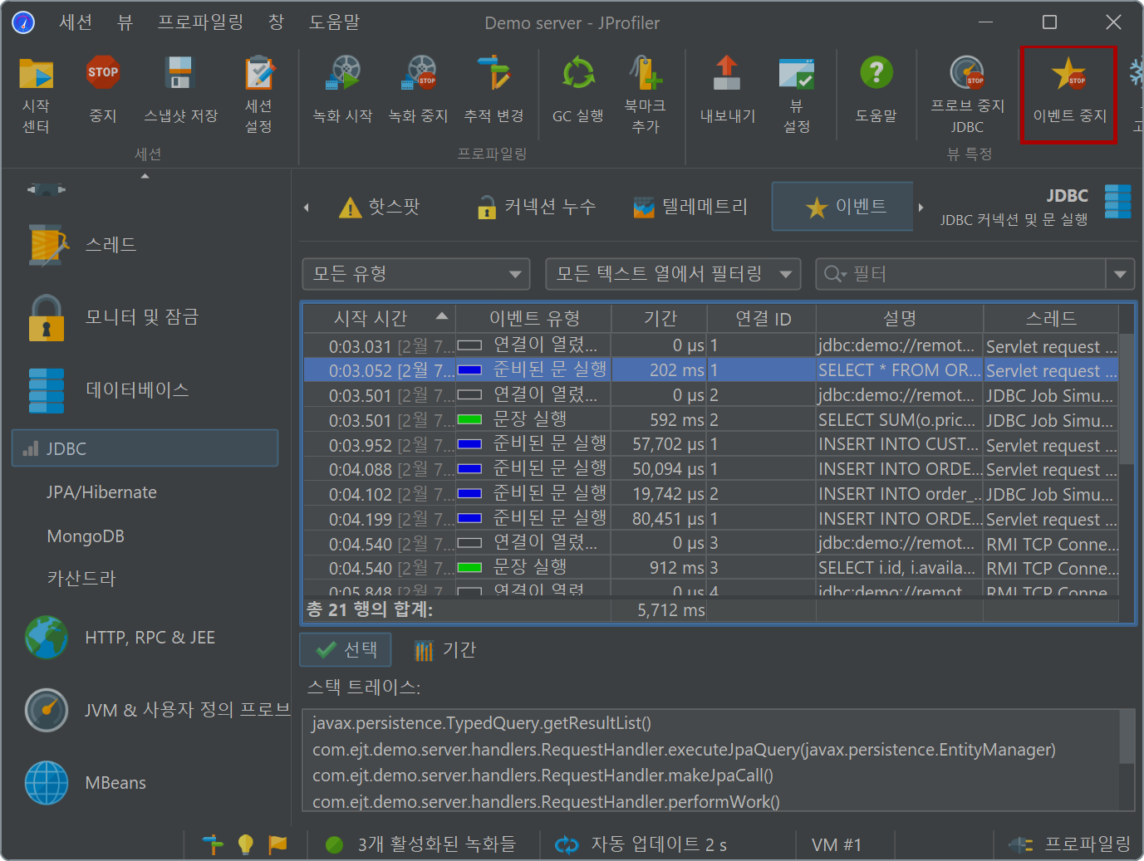Switch to the 핫스팟 tab

point(380,207)
